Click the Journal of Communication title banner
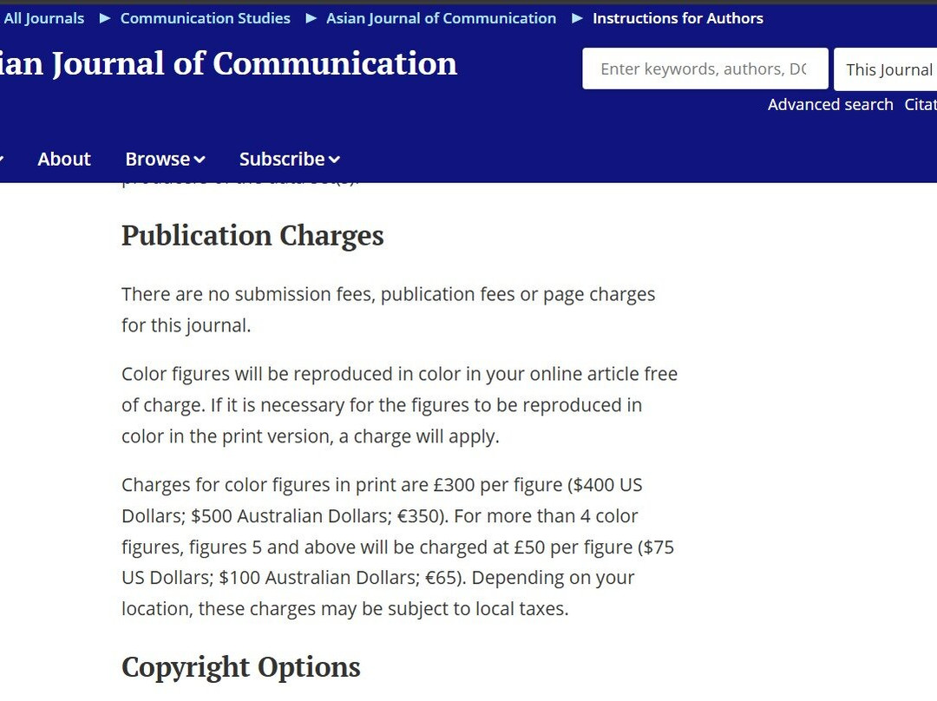Image resolution: width=937 pixels, height=701 pixels. [x=228, y=64]
